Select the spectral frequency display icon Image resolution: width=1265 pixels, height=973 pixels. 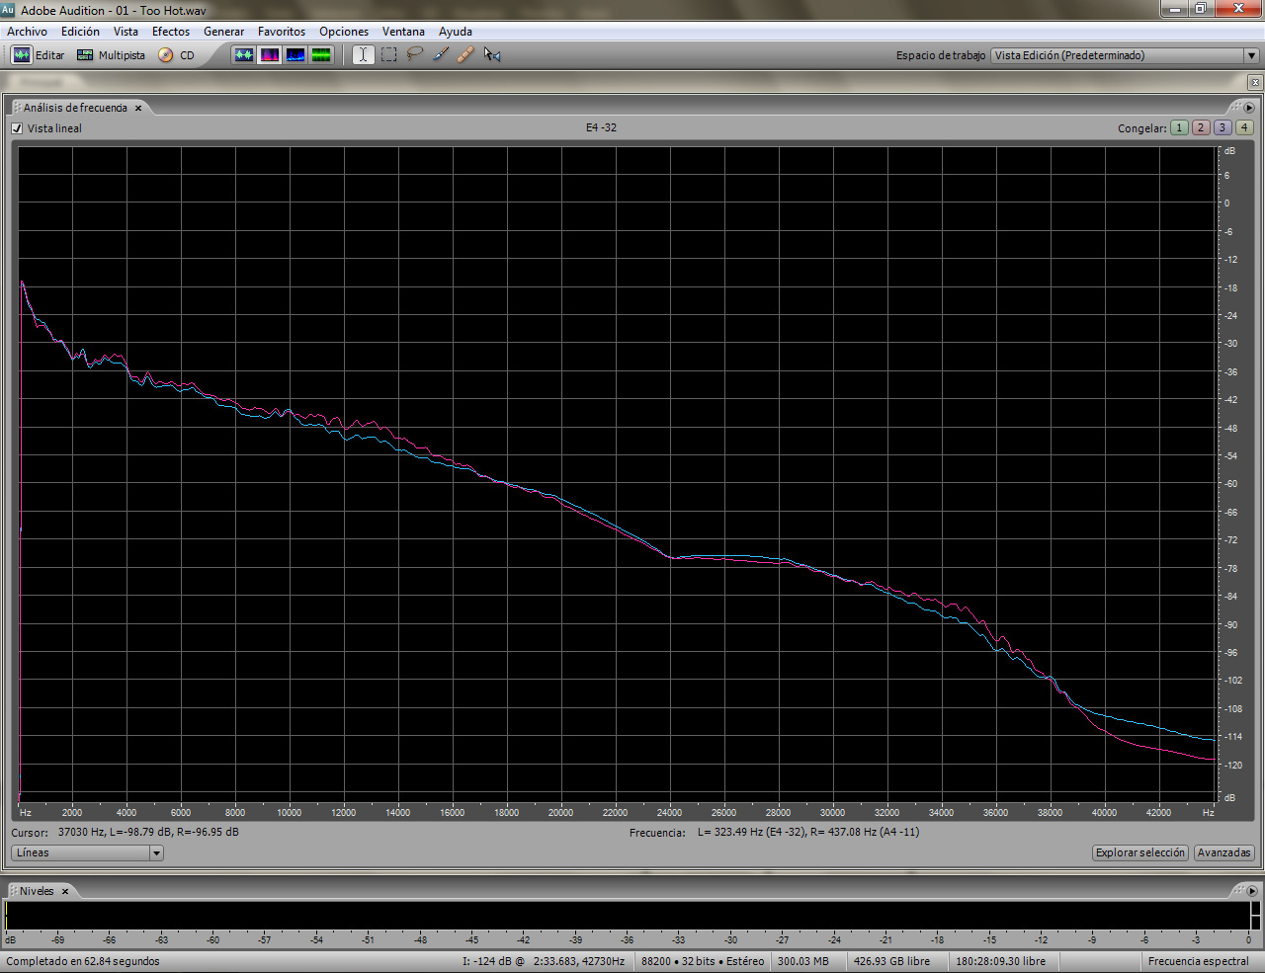click(270, 55)
